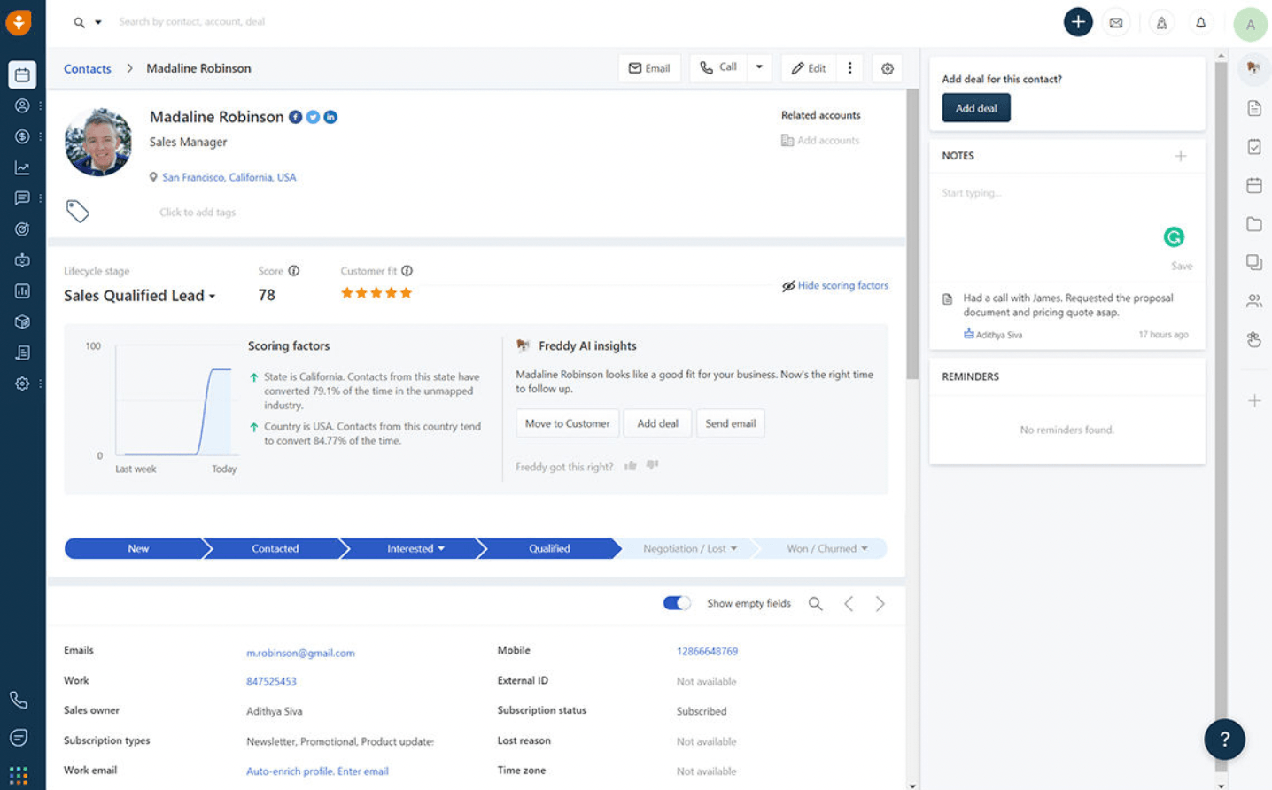Open Madaline's LinkedIn profile icon
The height and width of the screenshot is (790, 1272).
(330, 116)
